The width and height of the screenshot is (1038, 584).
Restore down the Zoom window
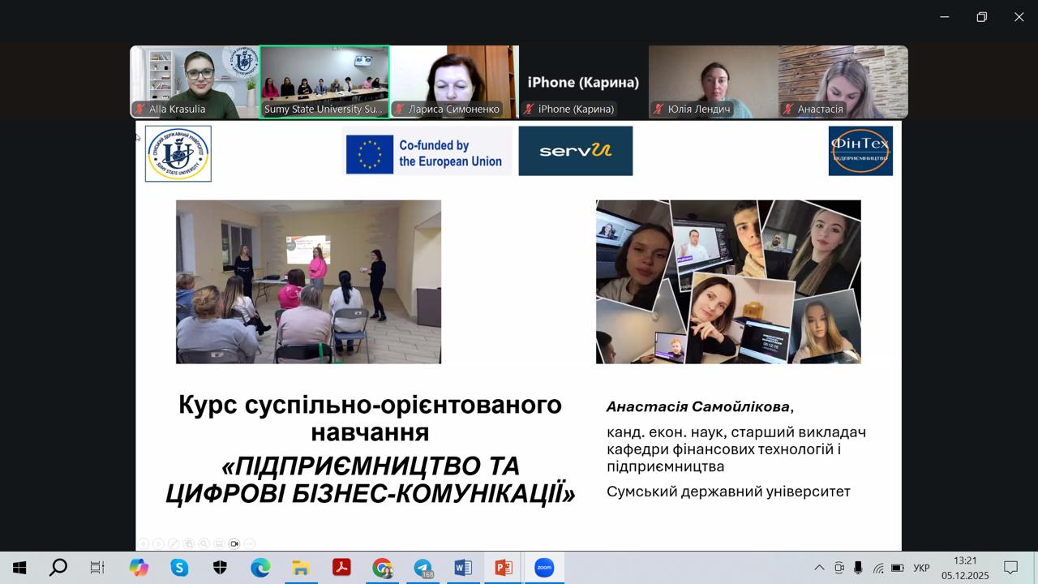click(981, 17)
